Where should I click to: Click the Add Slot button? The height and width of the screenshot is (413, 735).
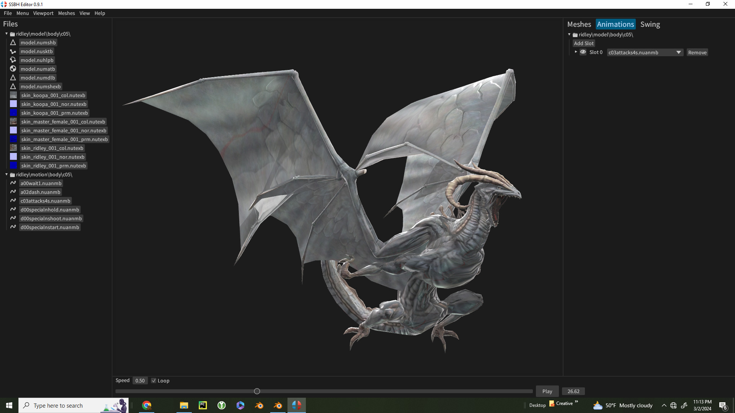coord(584,43)
